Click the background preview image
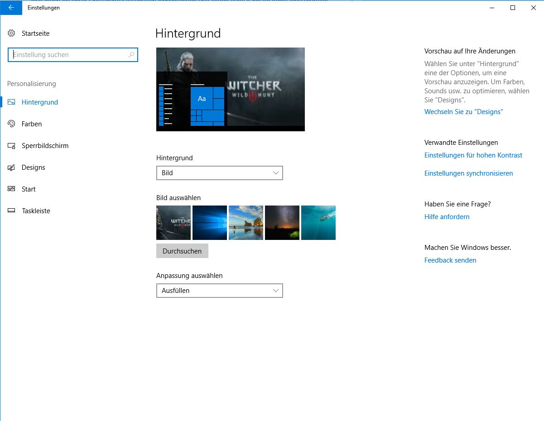Screen dimensions: 544x421 click(x=231, y=89)
